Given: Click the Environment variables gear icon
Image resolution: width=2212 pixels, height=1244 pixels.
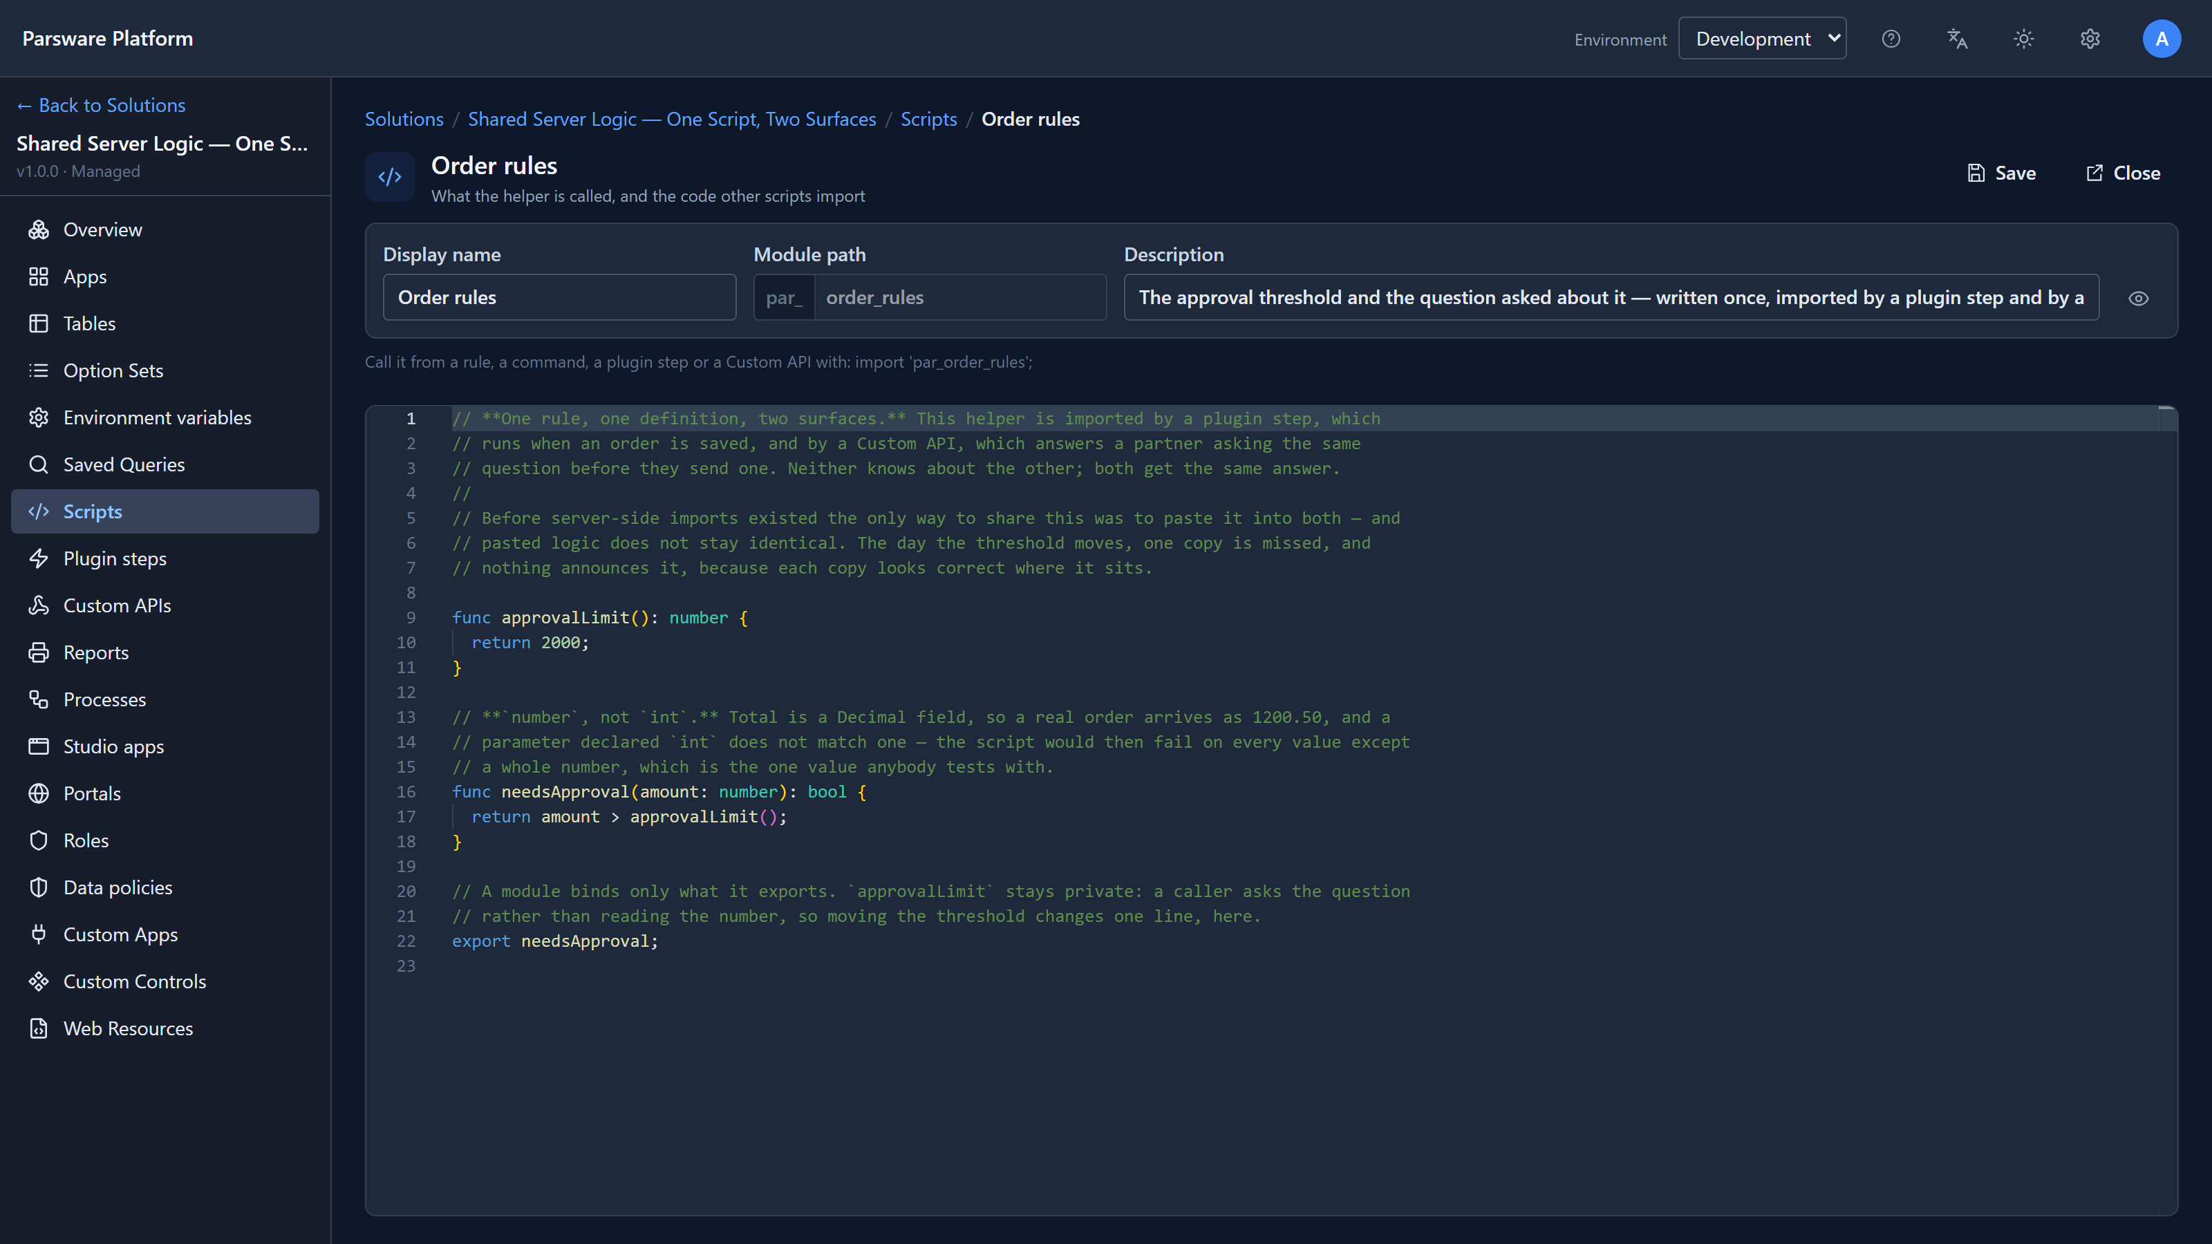Looking at the screenshot, I should coord(39,417).
